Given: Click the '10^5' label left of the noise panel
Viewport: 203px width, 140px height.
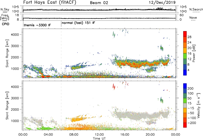Looking at the screenshot, I should tap(15, 7).
